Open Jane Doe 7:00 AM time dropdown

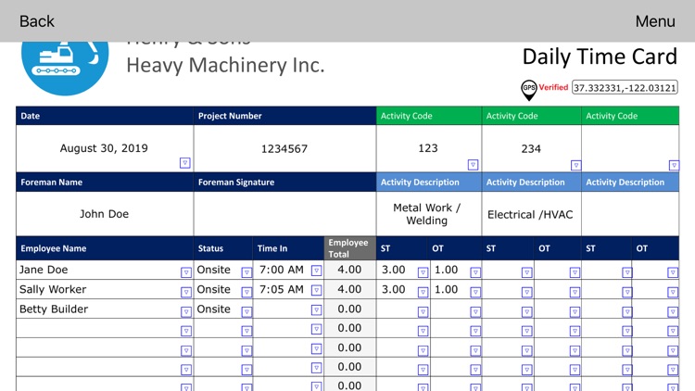pyautogui.click(x=317, y=271)
